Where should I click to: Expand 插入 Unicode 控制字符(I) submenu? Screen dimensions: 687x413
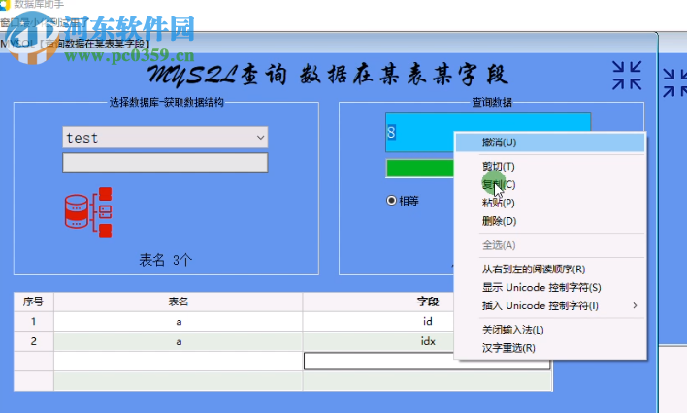[x=550, y=305]
